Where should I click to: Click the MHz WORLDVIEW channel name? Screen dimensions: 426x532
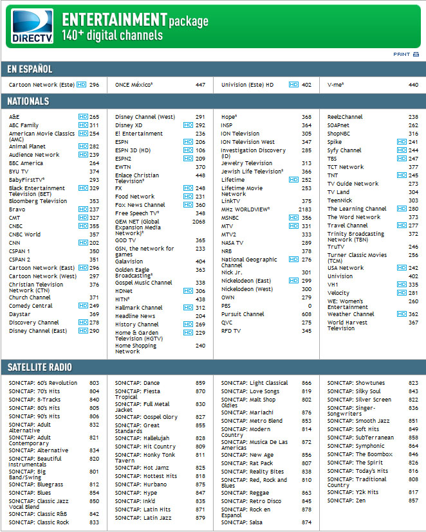(x=246, y=209)
